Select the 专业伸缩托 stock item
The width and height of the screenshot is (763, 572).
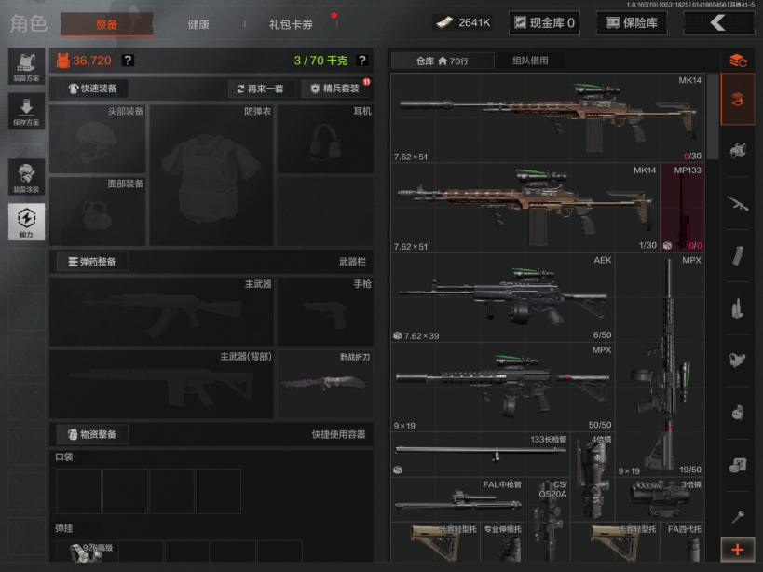coord(503,542)
